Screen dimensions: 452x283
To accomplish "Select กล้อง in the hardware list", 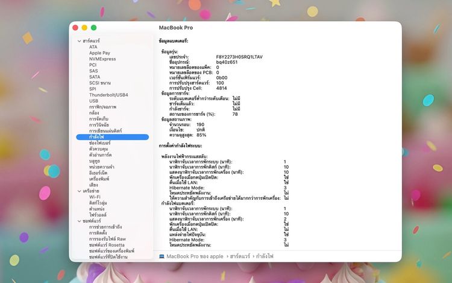I will [94, 113].
